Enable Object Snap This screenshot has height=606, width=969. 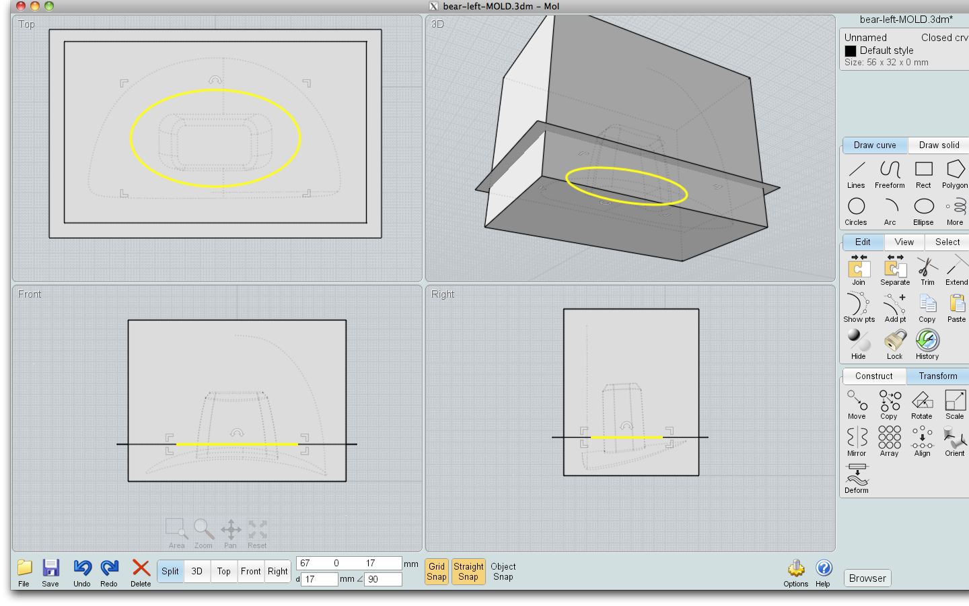click(x=503, y=571)
